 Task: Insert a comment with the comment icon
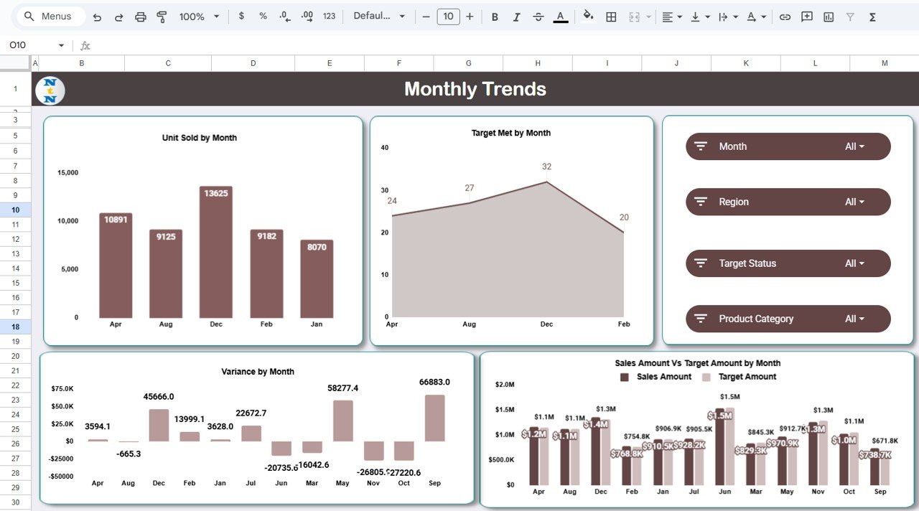[x=806, y=16]
